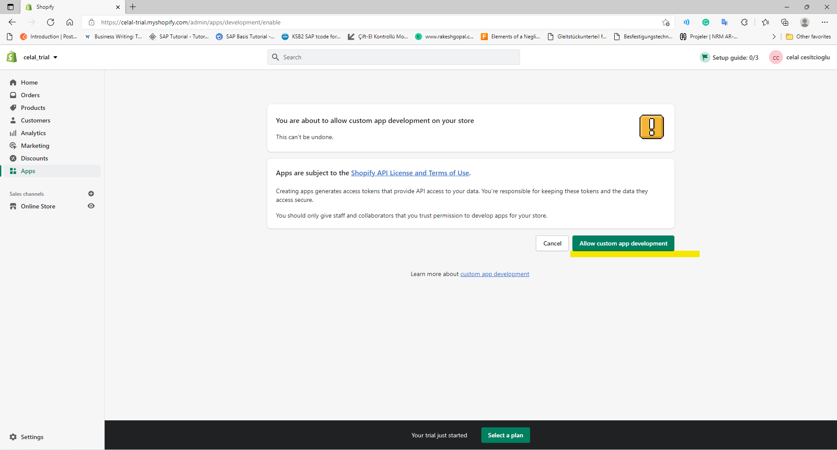837x450 pixels.
Task: Click the blank page bookmark icon
Action: pyautogui.click(x=10, y=37)
